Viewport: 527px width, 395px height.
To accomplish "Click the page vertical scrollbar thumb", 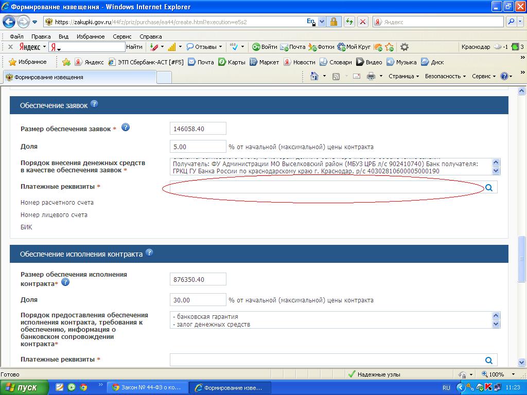I will (x=522, y=259).
